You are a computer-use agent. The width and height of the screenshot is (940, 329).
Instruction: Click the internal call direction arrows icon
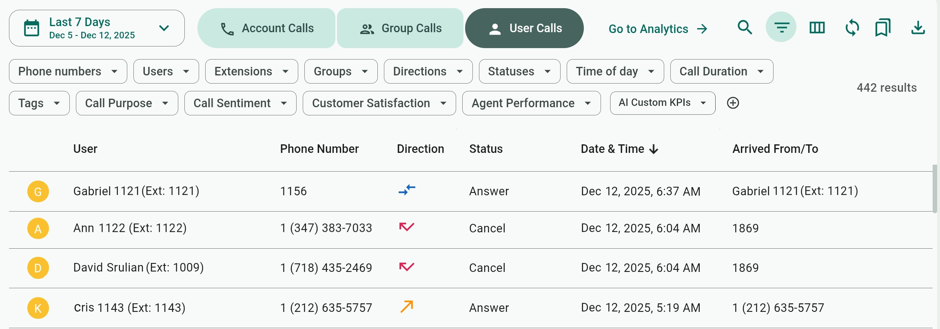[x=407, y=190]
